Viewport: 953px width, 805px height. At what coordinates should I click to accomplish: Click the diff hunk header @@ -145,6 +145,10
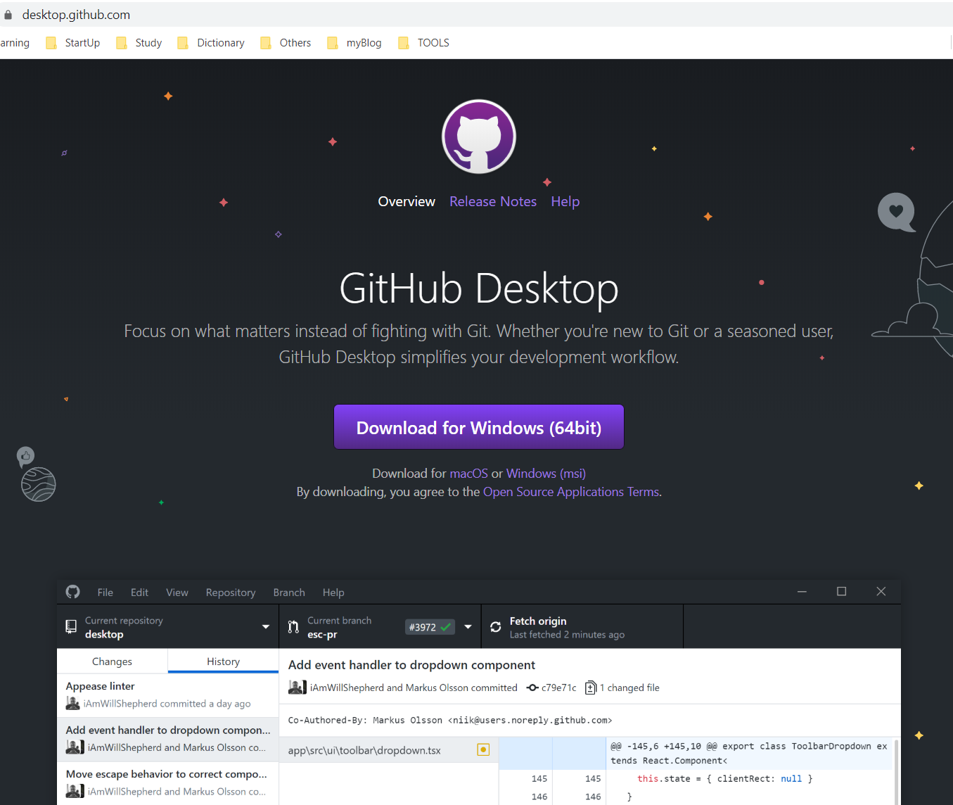[749, 753]
